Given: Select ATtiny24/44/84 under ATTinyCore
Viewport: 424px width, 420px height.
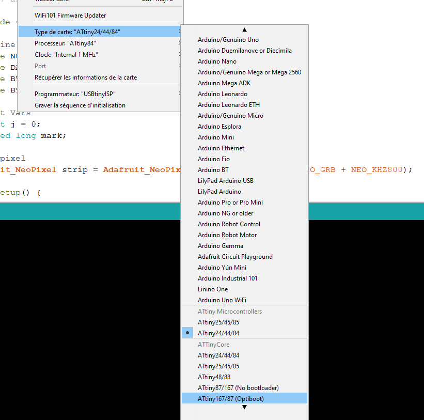Looking at the screenshot, I should (244, 355).
